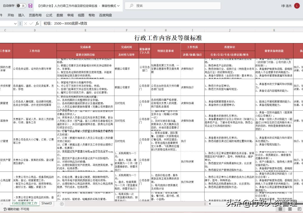This screenshot has width=303, height=213.
Task: Open the formula bar options (⋮) menu
Action: pyautogui.click(x=20, y=24)
